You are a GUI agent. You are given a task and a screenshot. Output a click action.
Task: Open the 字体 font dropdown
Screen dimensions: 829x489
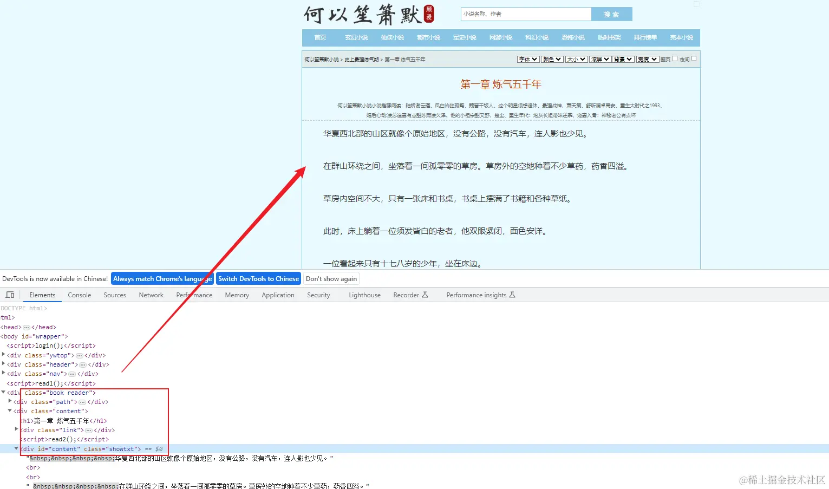pos(528,59)
